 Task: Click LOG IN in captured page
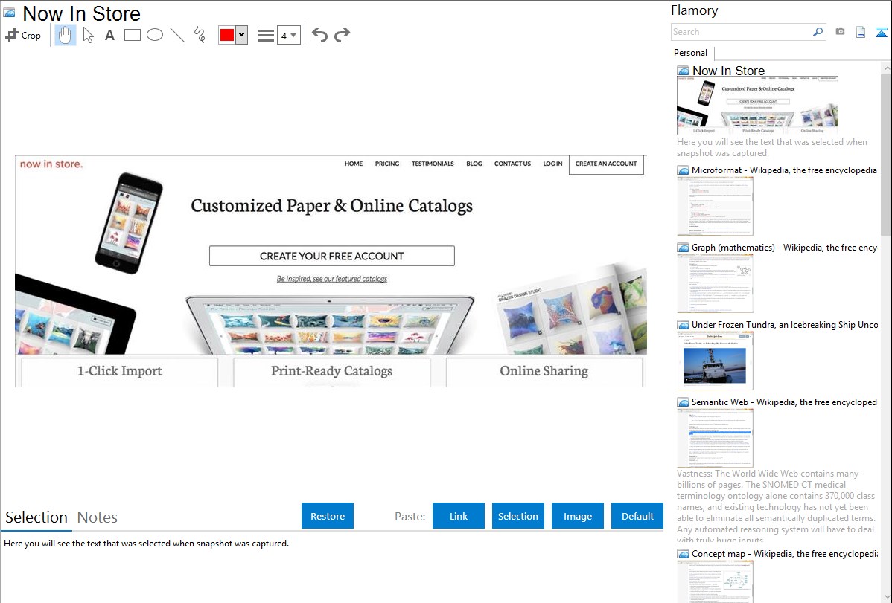click(x=552, y=164)
